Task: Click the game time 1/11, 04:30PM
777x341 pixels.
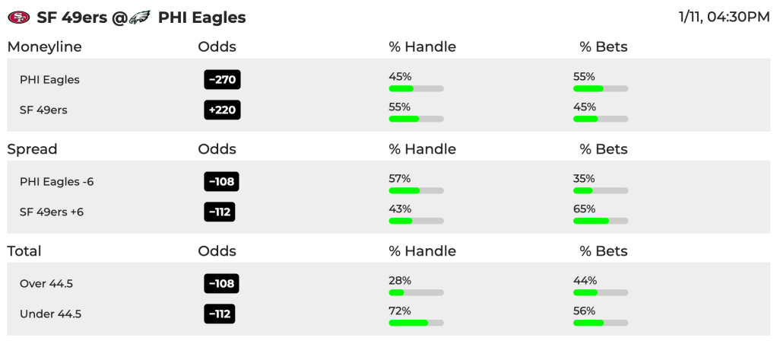Action: pyautogui.click(x=724, y=18)
